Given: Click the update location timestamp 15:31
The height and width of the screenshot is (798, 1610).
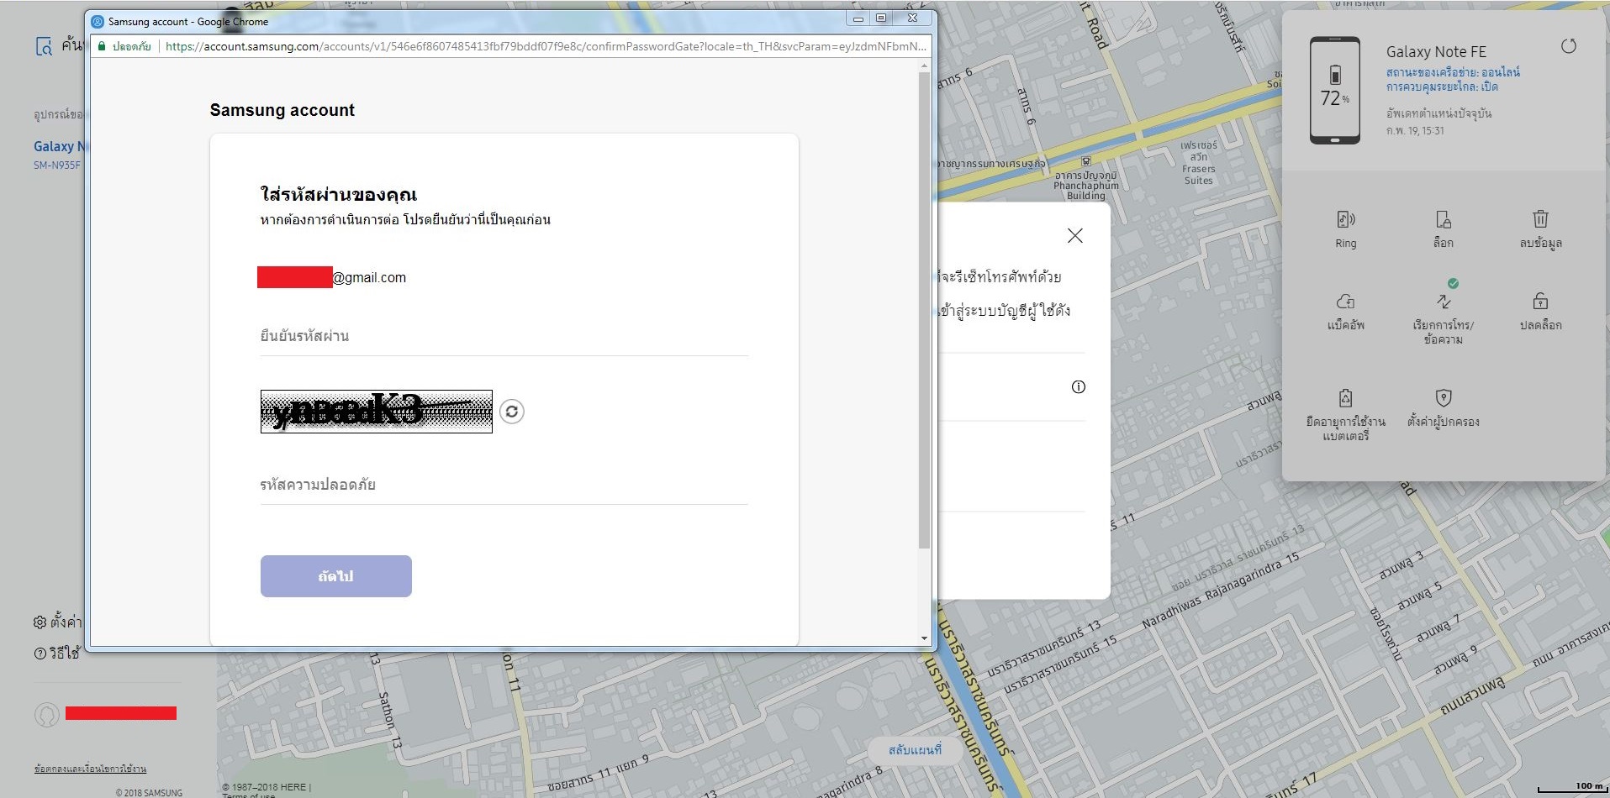Looking at the screenshot, I should pos(1415,130).
